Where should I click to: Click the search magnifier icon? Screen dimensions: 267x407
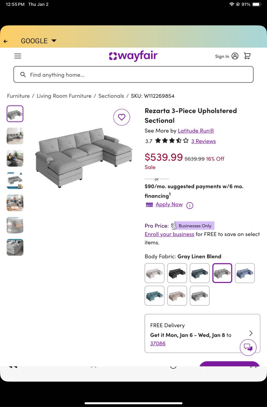coord(23,74)
